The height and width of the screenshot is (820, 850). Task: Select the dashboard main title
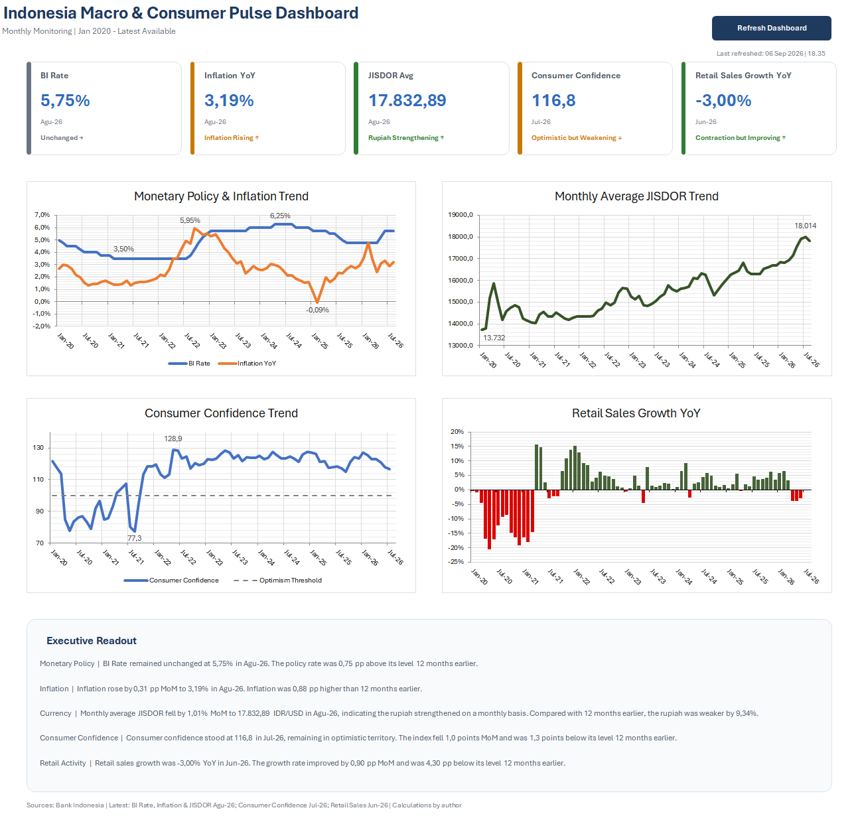(181, 13)
